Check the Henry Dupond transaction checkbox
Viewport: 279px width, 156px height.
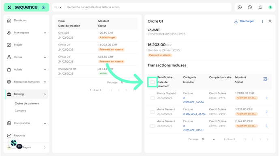(152, 98)
